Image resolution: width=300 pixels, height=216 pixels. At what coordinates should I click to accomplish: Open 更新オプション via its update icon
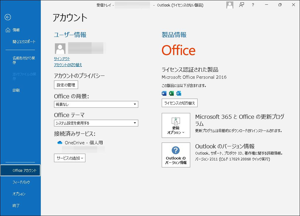pyautogui.click(x=176, y=125)
